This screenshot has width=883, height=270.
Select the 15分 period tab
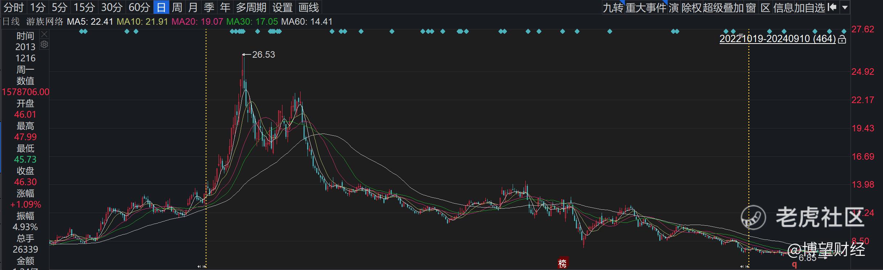pos(84,7)
